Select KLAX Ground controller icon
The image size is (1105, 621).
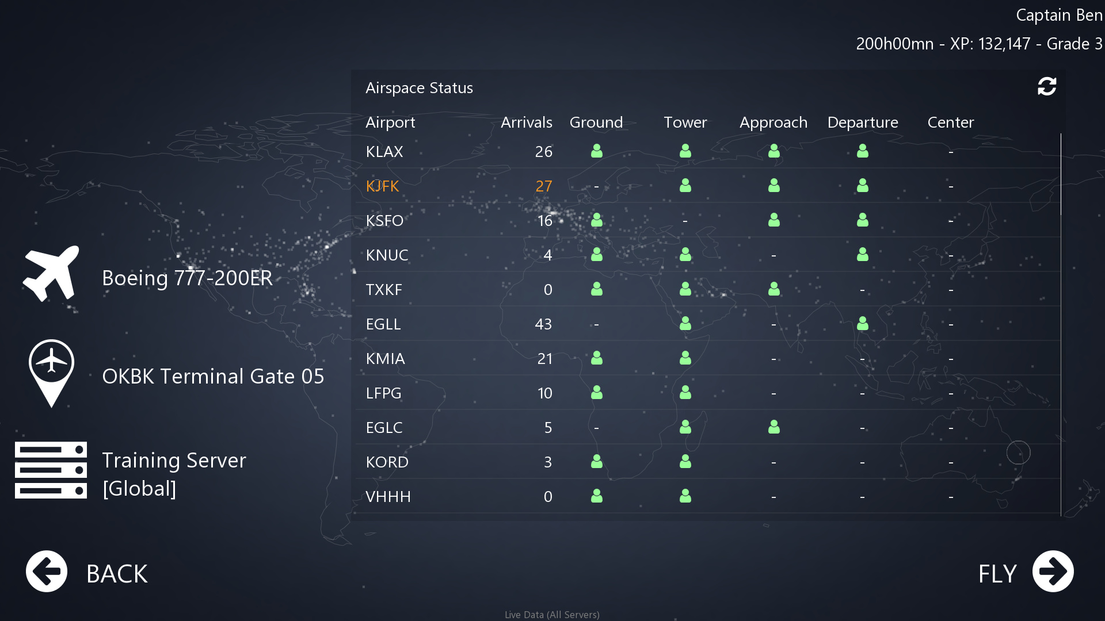[597, 151]
